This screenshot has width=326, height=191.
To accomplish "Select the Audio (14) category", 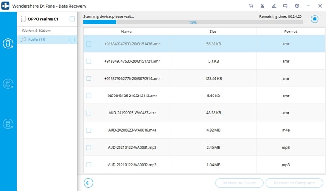I will tap(47, 40).
